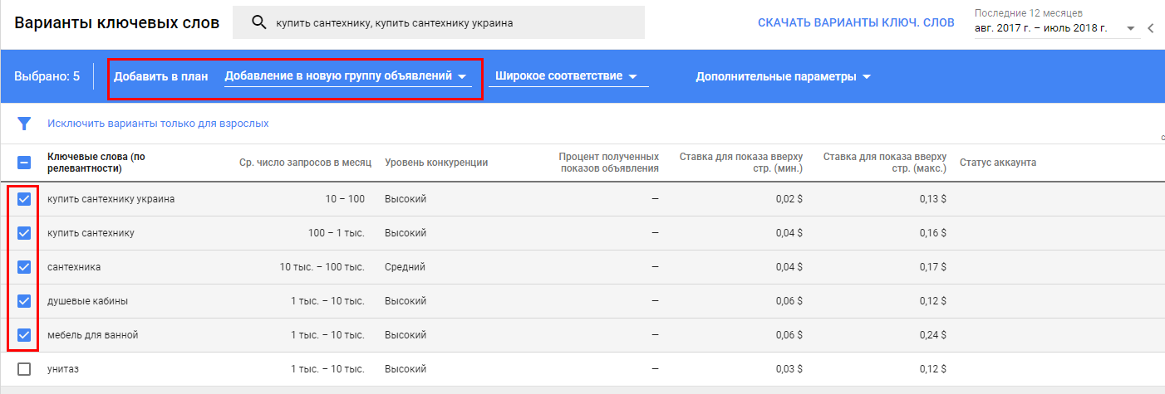Expand 'Дополнительные параметры' dropdown
1165x394 pixels.
coord(784,77)
